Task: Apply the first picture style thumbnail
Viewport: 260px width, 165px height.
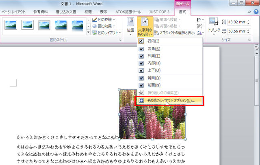Action: tap(11, 25)
